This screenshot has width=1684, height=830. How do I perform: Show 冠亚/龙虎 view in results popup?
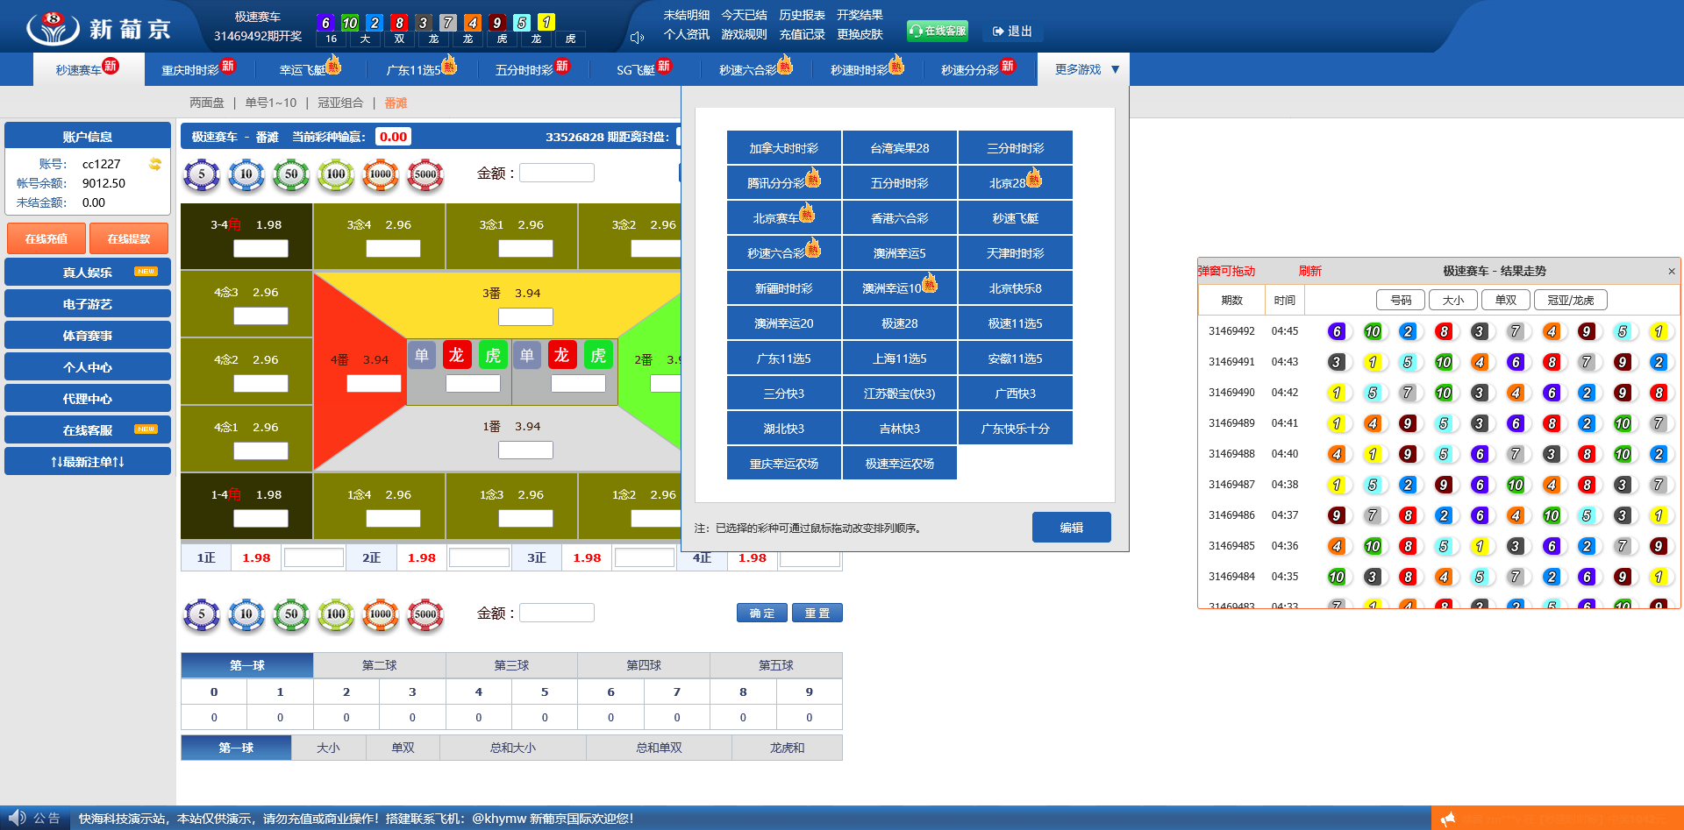pos(1571,300)
